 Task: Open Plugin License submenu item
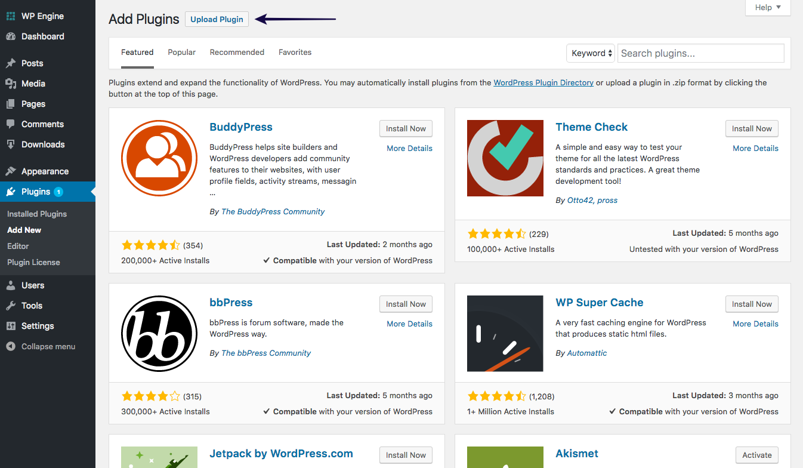[x=33, y=262]
